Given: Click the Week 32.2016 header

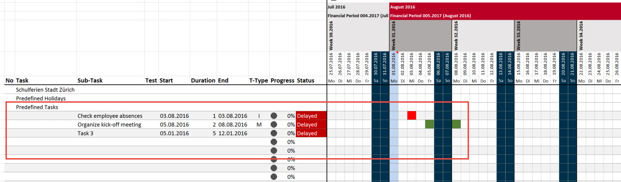Looking at the screenshot, I should coord(456,35).
